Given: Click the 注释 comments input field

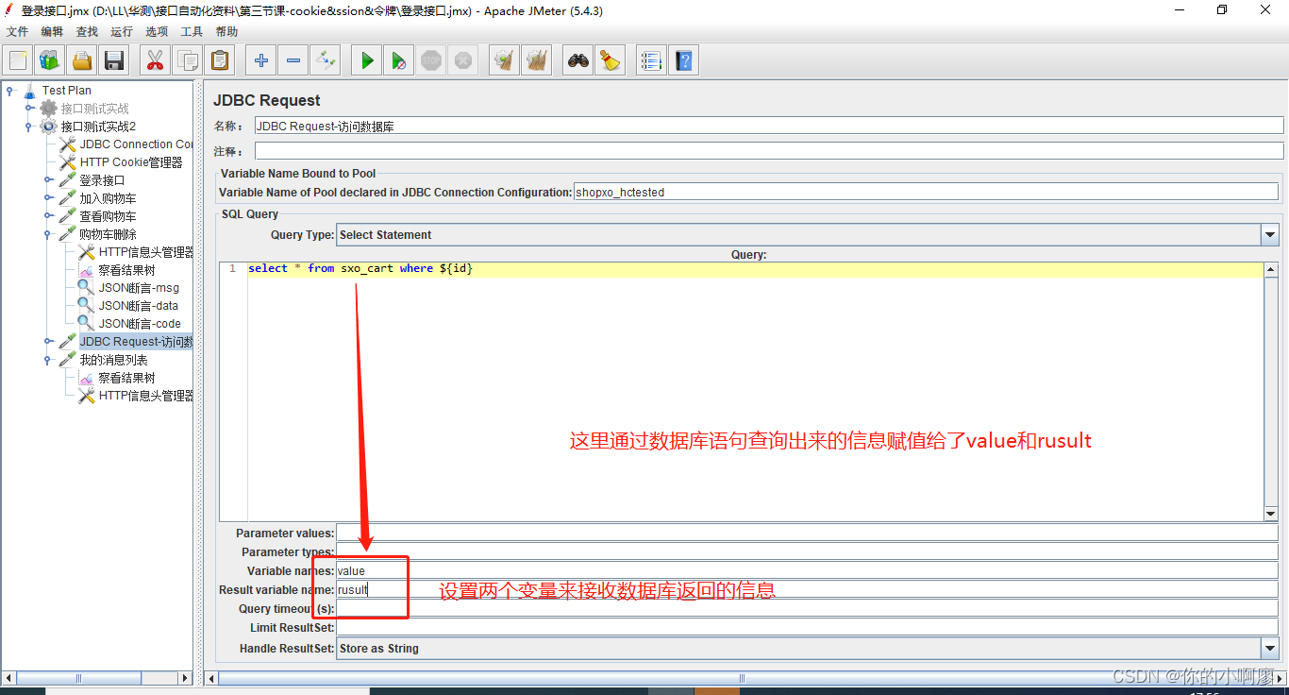Looking at the screenshot, I should coord(769,151).
